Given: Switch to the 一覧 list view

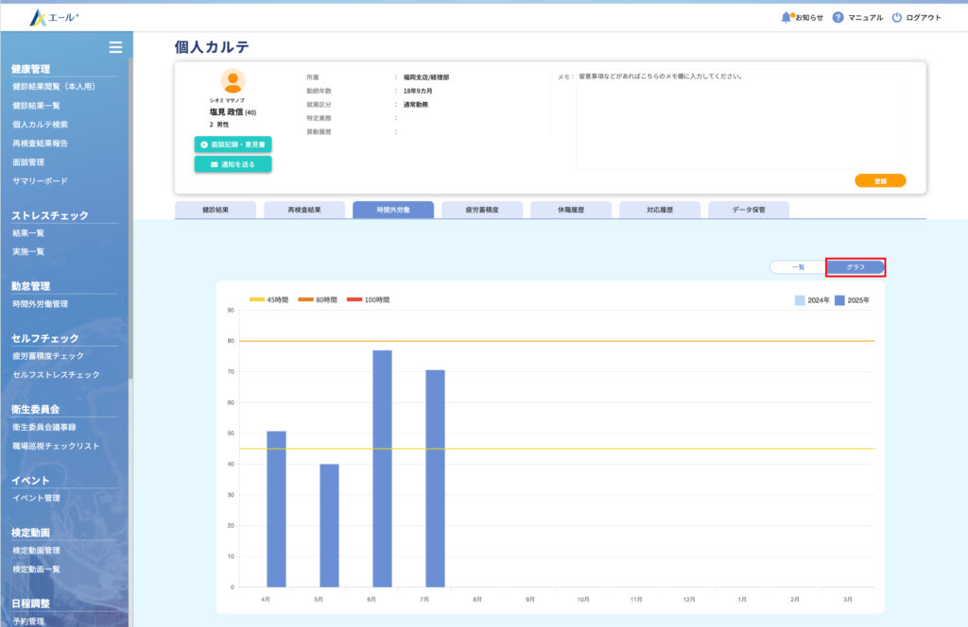Looking at the screenshot, I should [x=798, y=267].
